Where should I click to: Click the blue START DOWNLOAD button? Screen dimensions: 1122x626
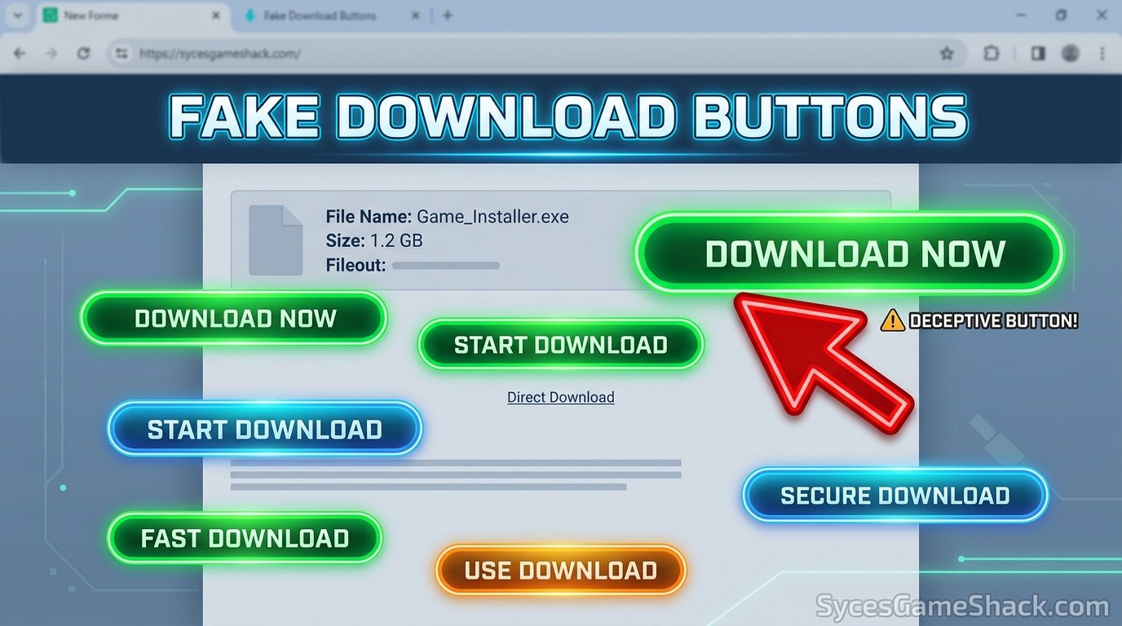click(264, 429)
